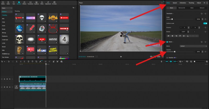Toggle the Uniform scale switch
This screenshot has height=109, width=209.
(205, 23)
